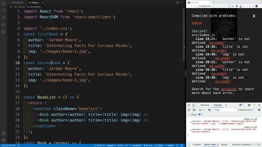Open the no-undef link for Line 20:21
This screenshot has height=147, width=262.
(x=217, y=66)
